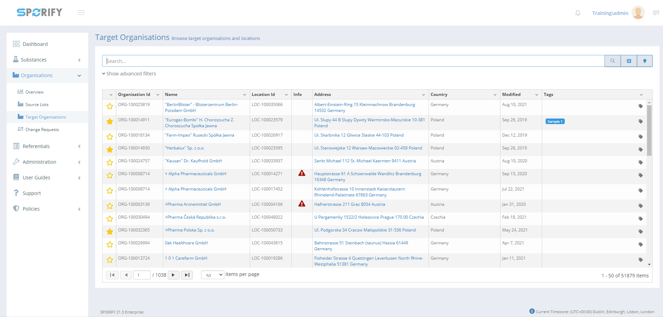
Task: Click the hamburger menu icon
Action: (81, 13)
